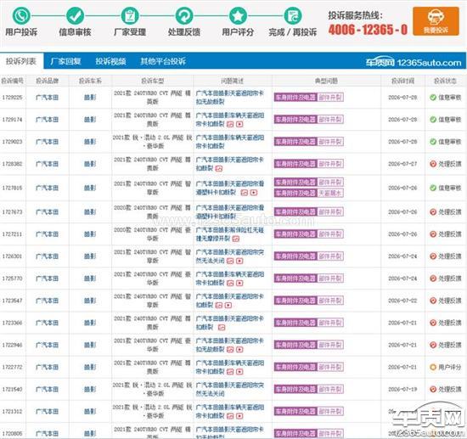Click the orange 我要投诉 button
The width and height of the screenshot is (467, 439).
436,21
